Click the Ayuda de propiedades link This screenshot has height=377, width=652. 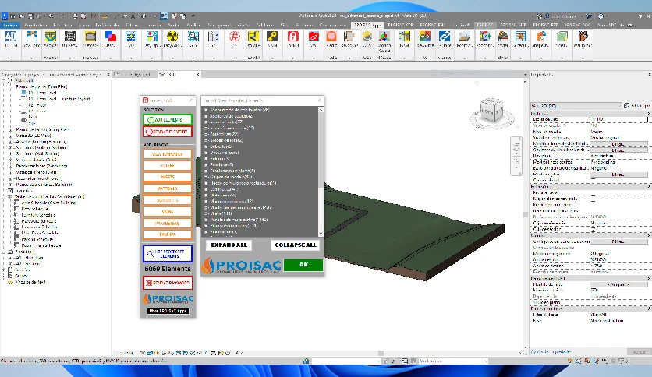[x=551, y=351]
